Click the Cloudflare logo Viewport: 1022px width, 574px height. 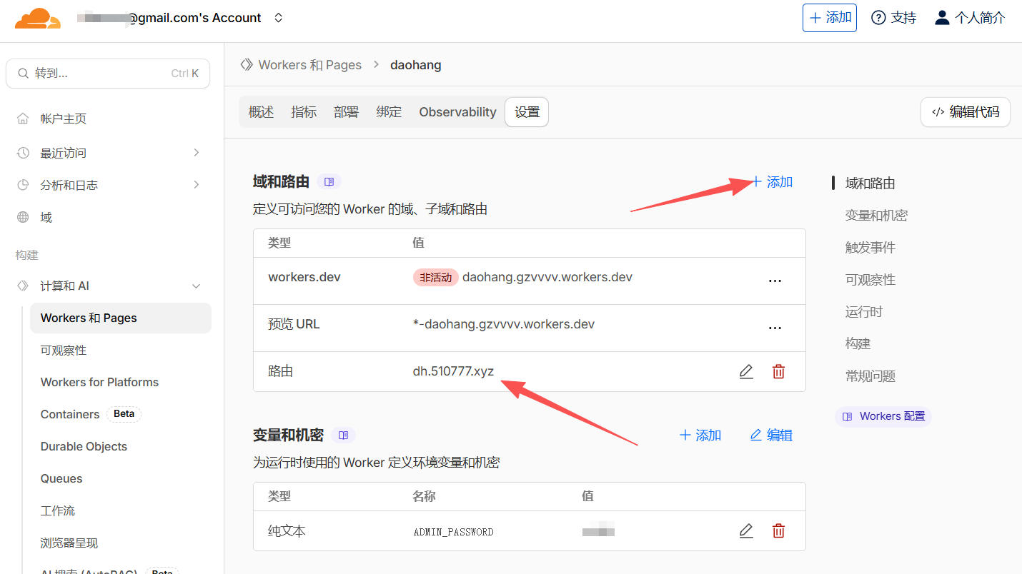click(x=38, y=18)
